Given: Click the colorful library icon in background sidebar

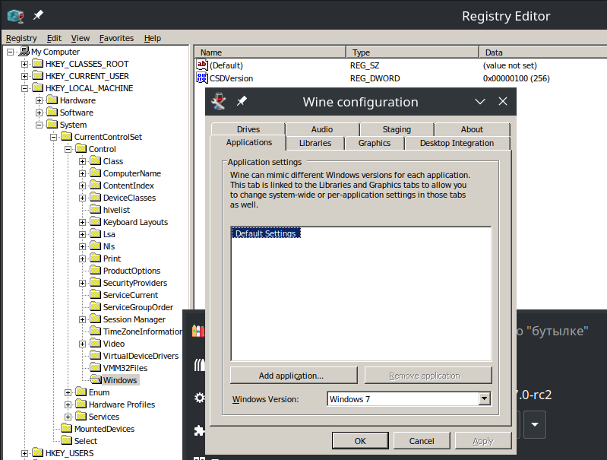Looking at the screenshot, I should pyautogui.click(x=198, y=331).
